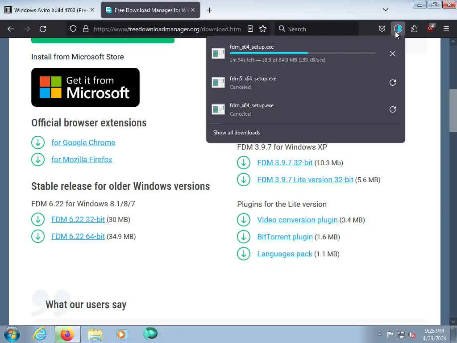Open the Firefox application menu
The width and height of the screenshot is (457, 343).
coord(446,29)
